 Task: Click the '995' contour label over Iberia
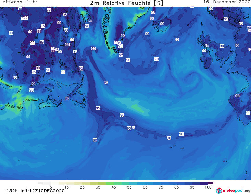tap(237, 96)
